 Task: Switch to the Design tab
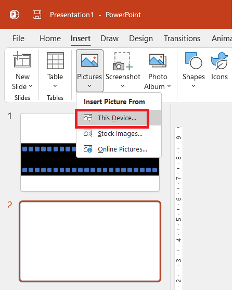click(141, 39)
